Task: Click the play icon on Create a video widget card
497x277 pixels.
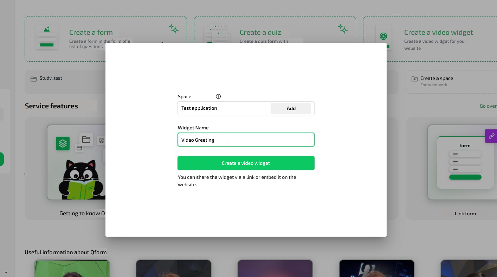Action: pyautogui.click(x=383, y=36)
